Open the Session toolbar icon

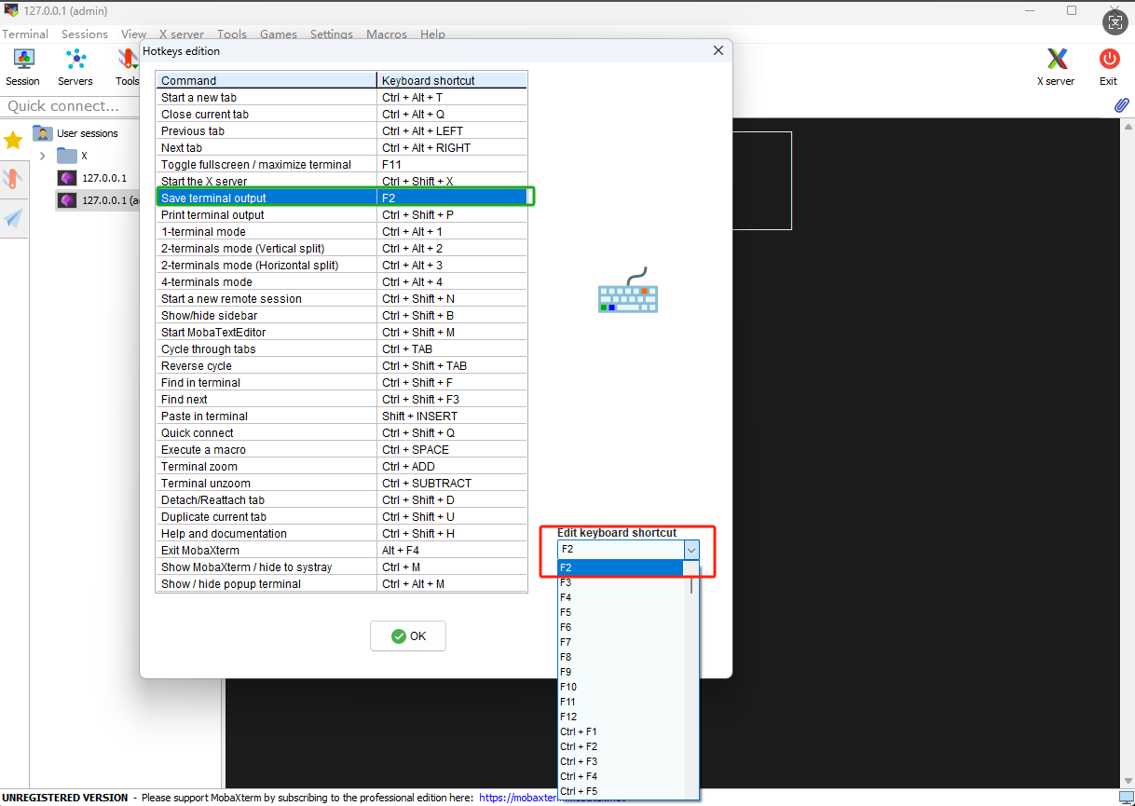point(22,68)
